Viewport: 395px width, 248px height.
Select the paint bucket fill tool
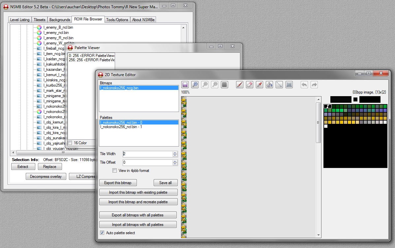269,85
